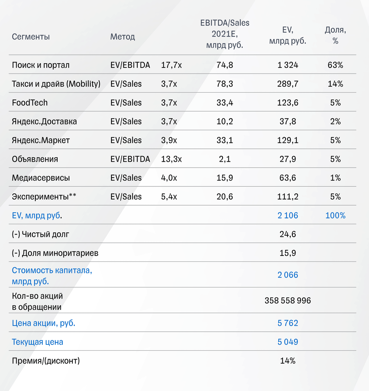This screenshot has width=369, height=391.
Task: Click the 'EBITDA/Sales 2021E' column header
Action: coord(225,34)
